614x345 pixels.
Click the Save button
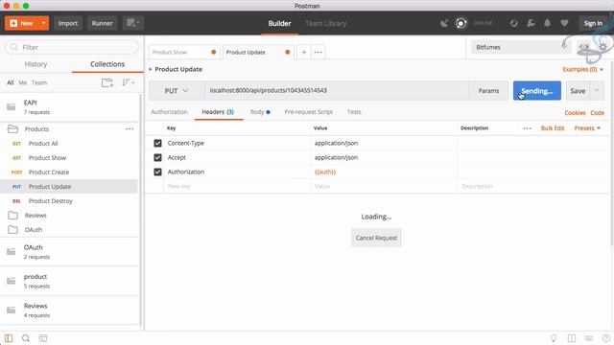[x=578, y=91]
